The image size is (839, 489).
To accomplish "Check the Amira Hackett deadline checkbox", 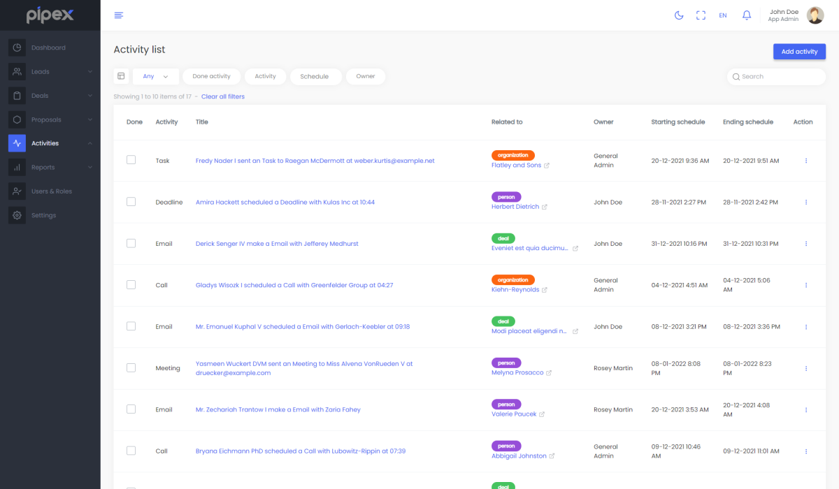I will [x=131, y=202].
